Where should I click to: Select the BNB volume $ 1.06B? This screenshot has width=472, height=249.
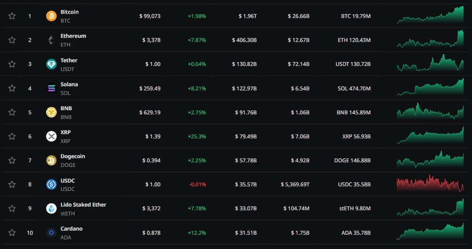300,113
